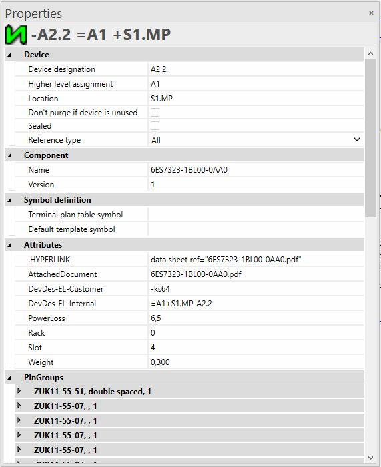Collapse the Symbol definition section

coord(9,200)
